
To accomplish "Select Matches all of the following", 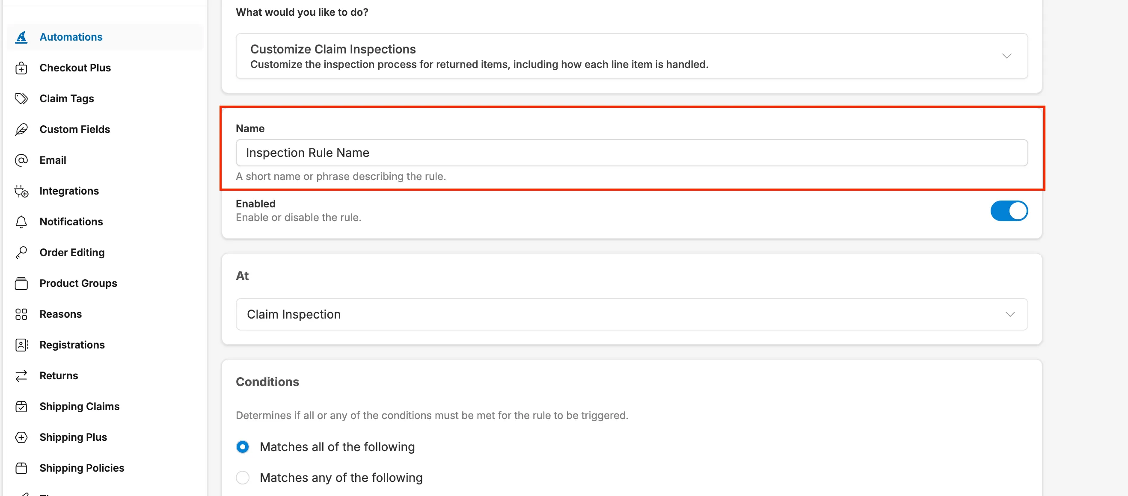I will (x=243, y=446).
